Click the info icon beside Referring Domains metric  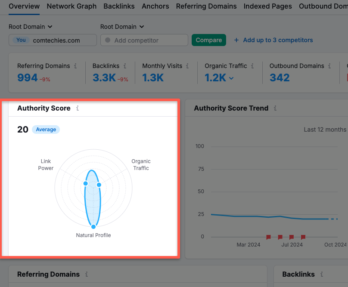pos(76,66)
